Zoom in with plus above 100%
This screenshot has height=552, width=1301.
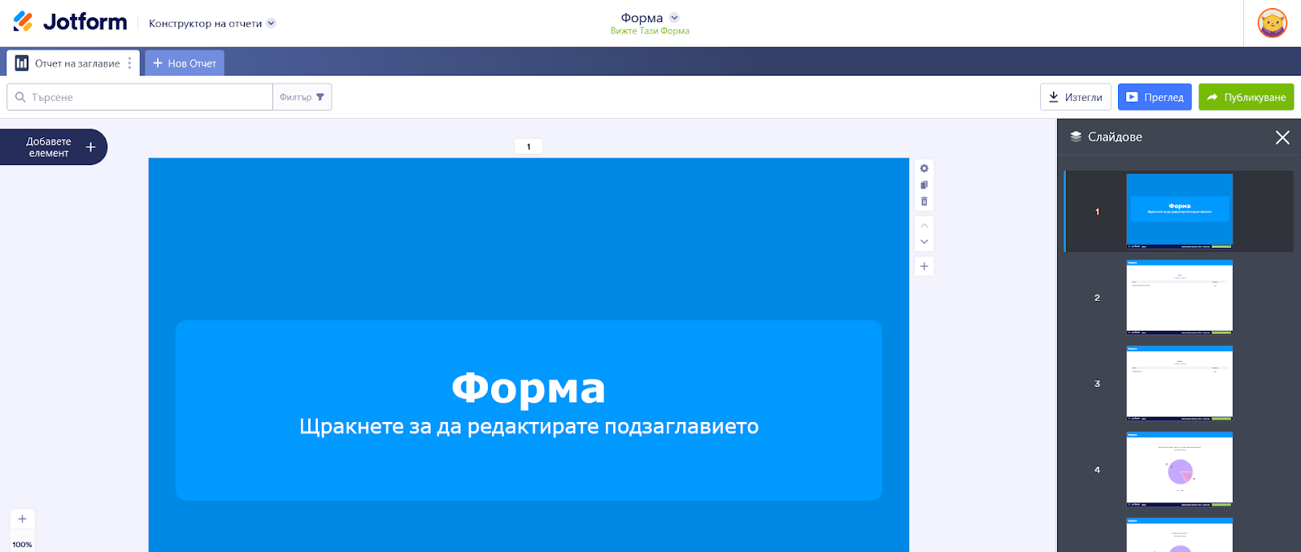pos(22,519)
